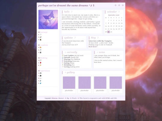Open the palette icon under creations
162x121 pixels.
point(40,48)
